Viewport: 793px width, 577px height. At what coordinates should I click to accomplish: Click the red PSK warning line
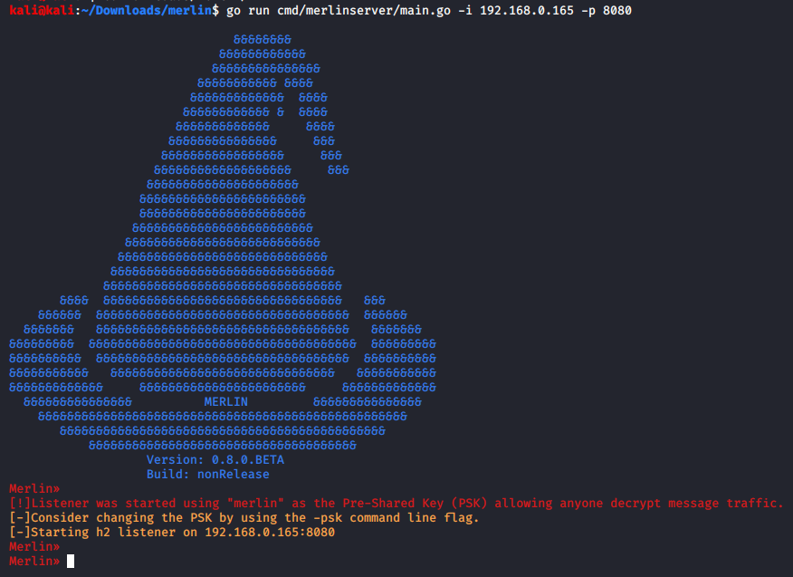396,503
